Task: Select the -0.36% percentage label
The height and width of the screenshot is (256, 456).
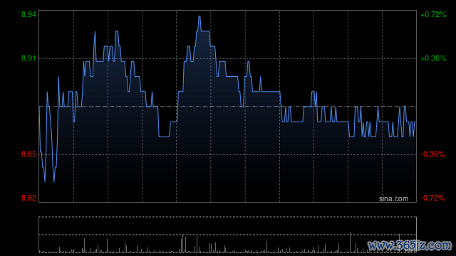Action: [432, 154]
